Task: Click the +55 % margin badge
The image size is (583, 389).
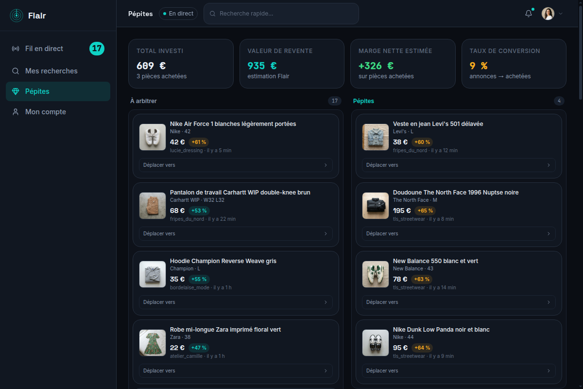Action: click(199, 280)
